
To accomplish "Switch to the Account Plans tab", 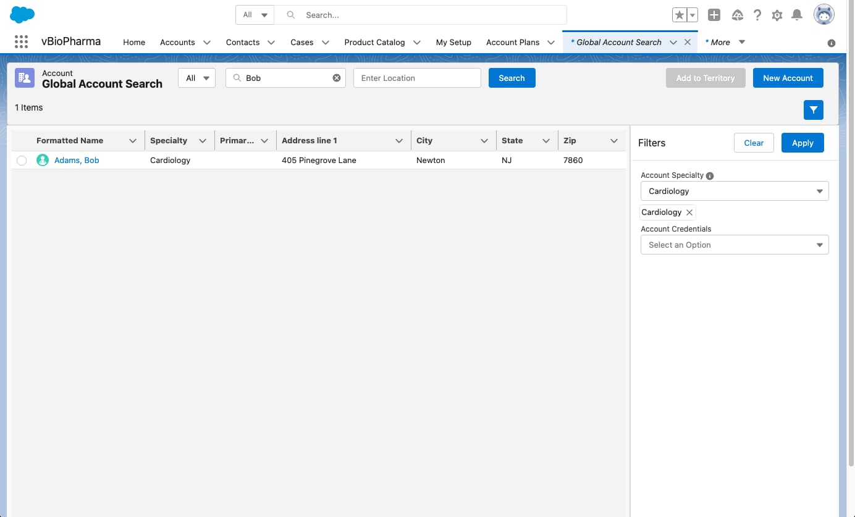I will pos(512,42).
